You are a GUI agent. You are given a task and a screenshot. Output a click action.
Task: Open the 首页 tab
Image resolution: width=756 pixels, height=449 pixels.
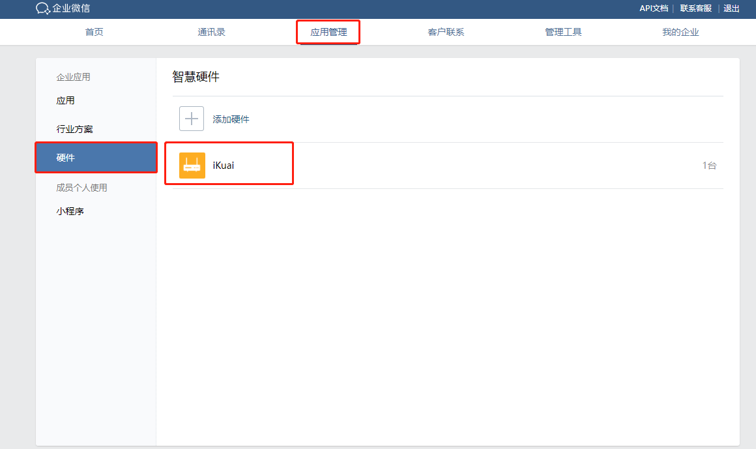click(94, 33)
